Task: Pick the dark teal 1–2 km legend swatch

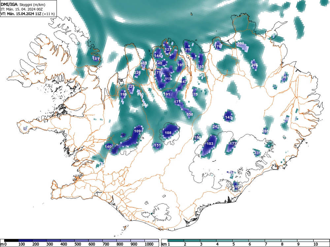Action: coord(176,240)
